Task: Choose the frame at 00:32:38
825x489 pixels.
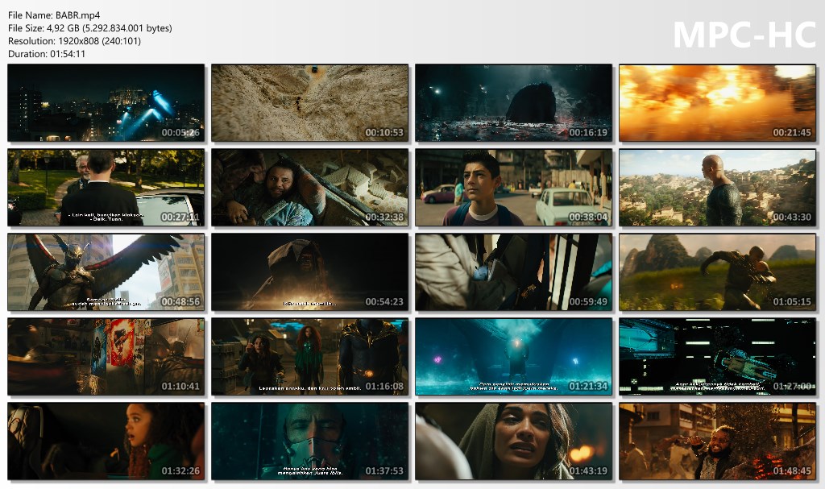Action: coord(310,188)
